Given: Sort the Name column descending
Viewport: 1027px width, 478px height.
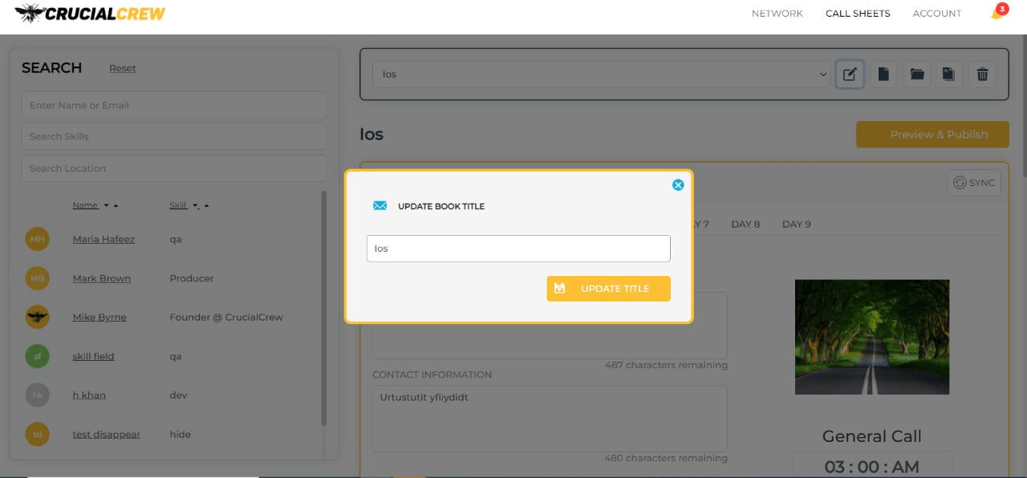Looking at the screenshot, I should pyautogui.click(x=107, y=206).
